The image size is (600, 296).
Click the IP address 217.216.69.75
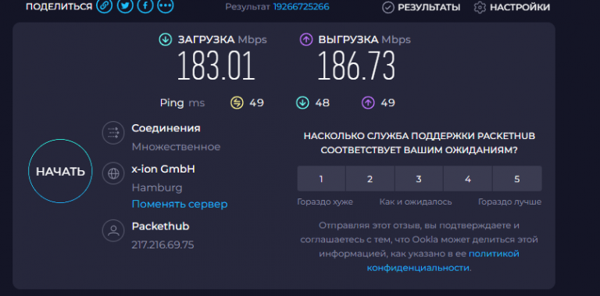pos(162,244)
